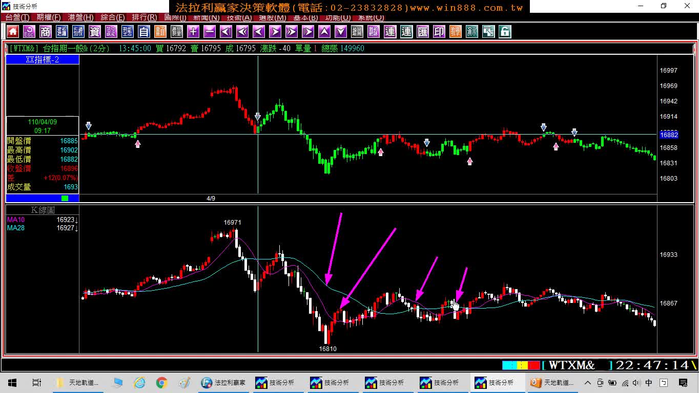Click the green 演示 demo icon

[472, 32]
